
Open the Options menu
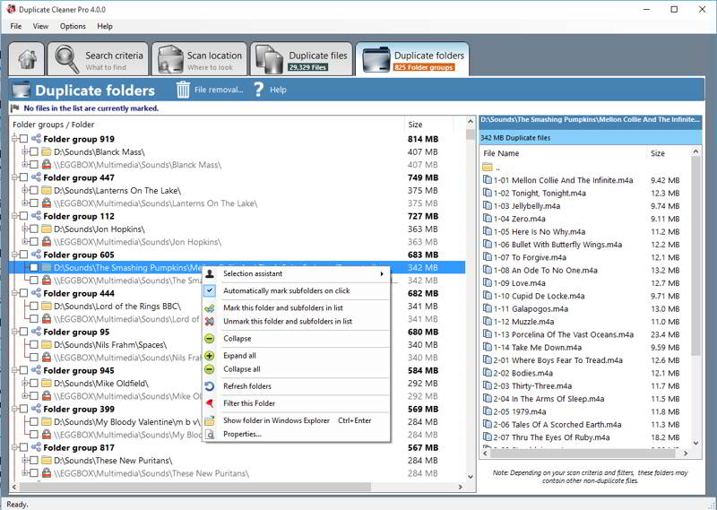pos(73,26)
